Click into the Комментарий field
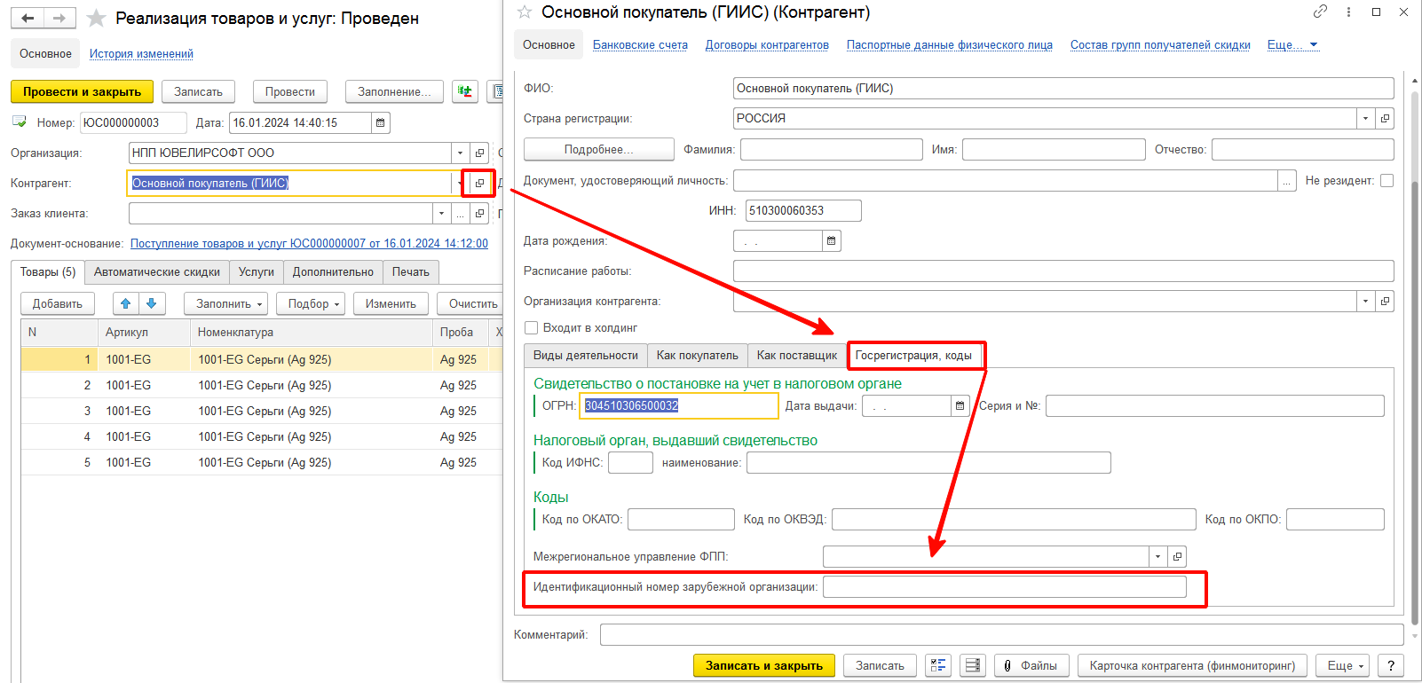1422x683 pixels. (x=1001, y=634)
